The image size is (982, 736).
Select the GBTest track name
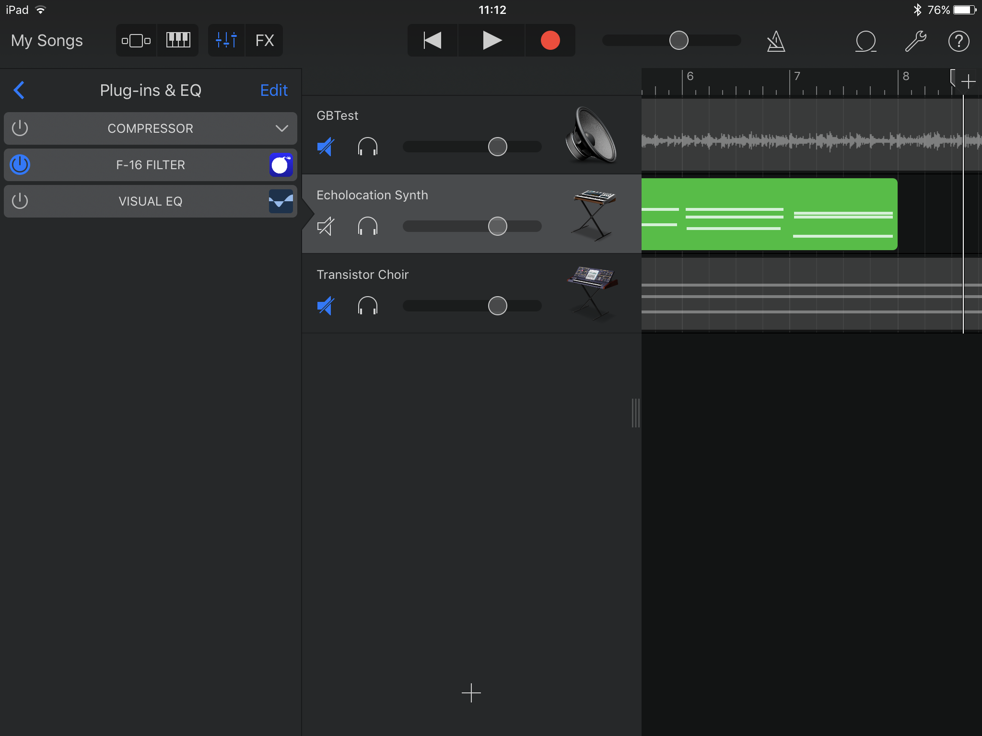tap(337, 115)
